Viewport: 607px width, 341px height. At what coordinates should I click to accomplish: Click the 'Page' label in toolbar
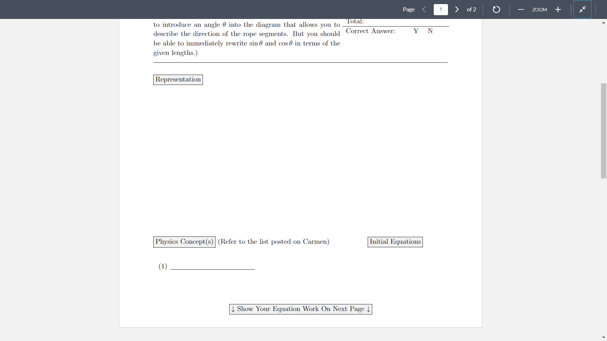click(408, 9)
